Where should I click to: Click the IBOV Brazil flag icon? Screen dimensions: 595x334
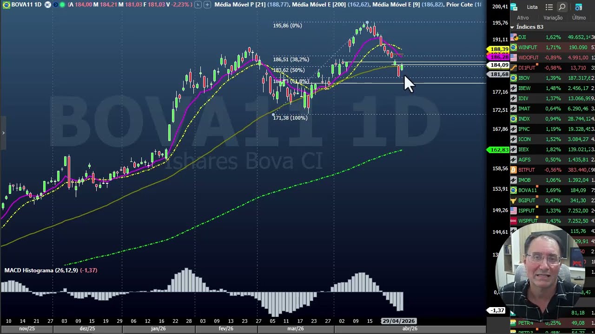click(x=514, y=78)
